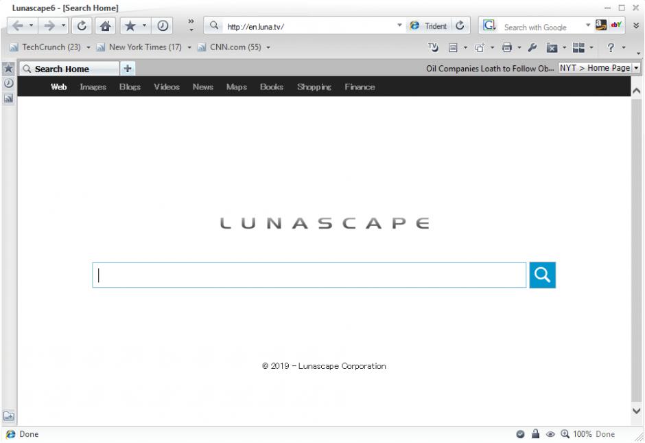Expand Help menu dropdown arrow
Screen dimensions: 645x443
click(x=624, y=48)
